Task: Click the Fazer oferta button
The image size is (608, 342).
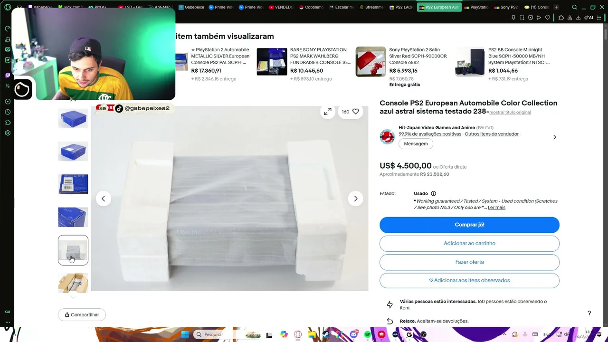Action: (469, 262)
